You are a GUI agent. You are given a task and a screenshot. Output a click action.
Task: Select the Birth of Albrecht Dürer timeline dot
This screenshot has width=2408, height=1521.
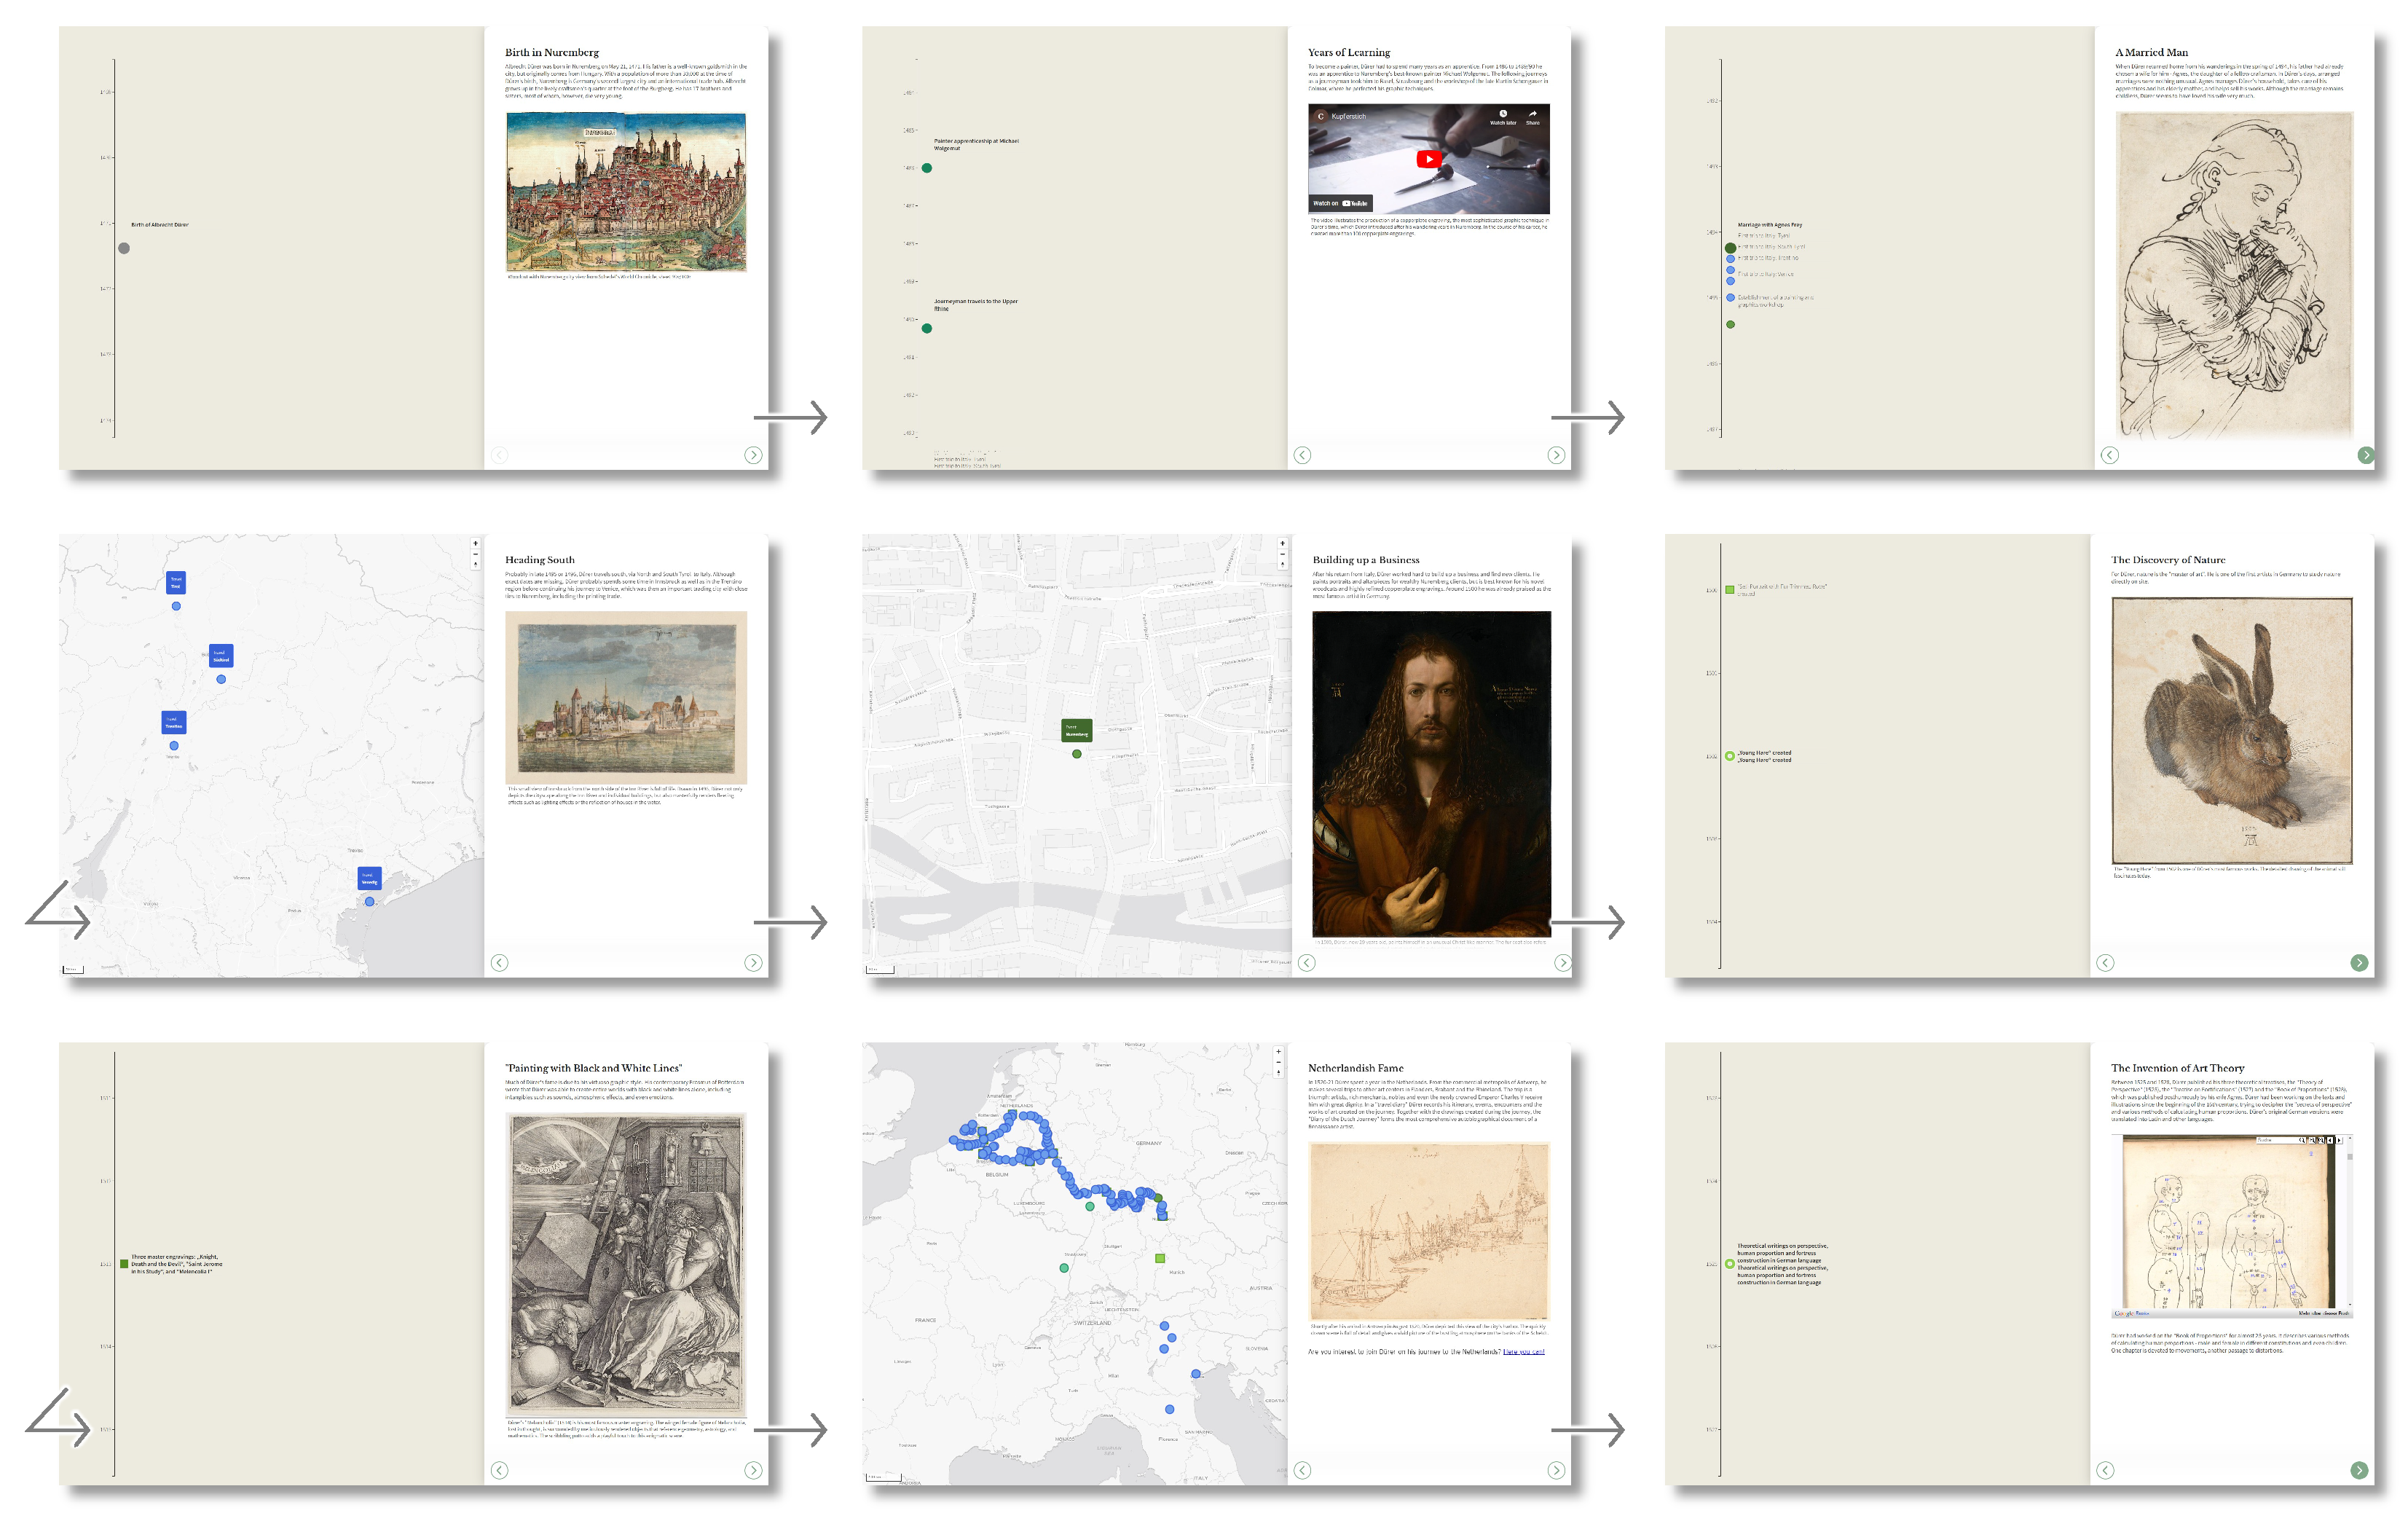[124, 248]
